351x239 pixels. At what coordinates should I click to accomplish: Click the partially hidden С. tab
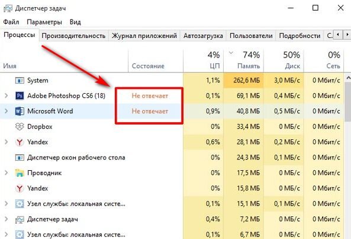click(329, 36)
